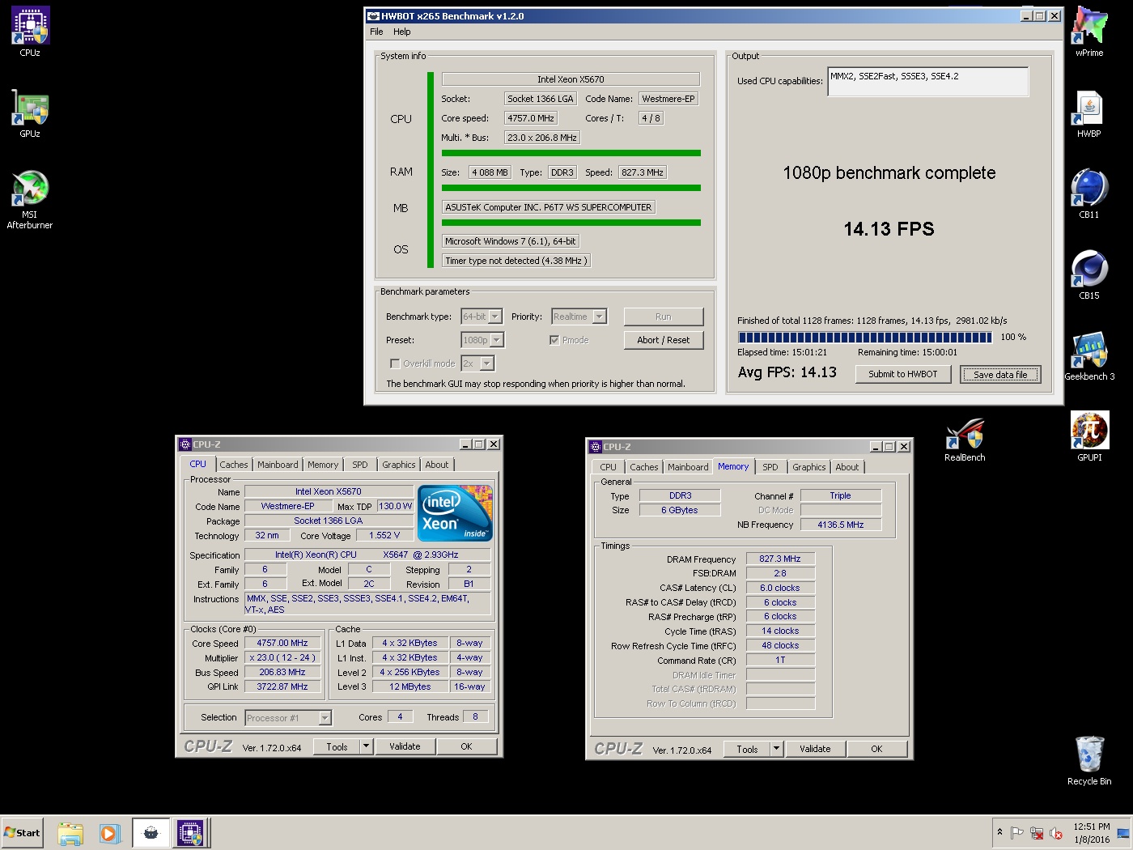Viewport: 1133px width, 850px height.
Task: Open CPU tab in right CPU-Z
Action: (609, 467)
